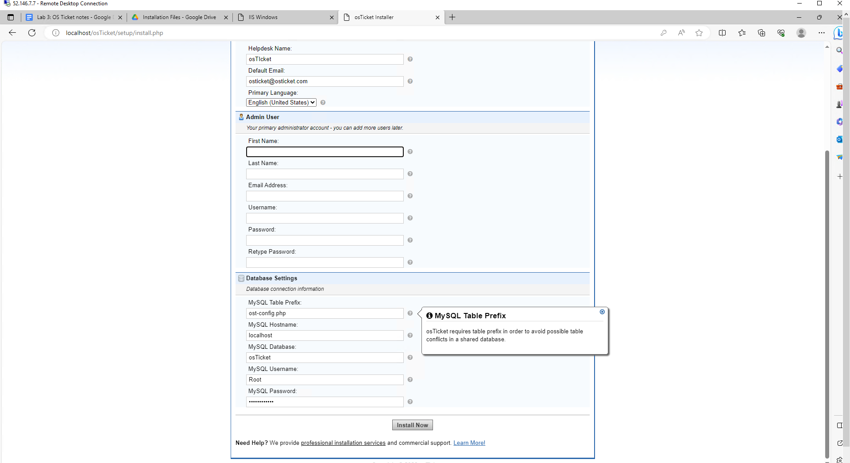Click the MySQL Hostname field
The width and height of the screenshot is (850, 463).
[x=325, y=336]
